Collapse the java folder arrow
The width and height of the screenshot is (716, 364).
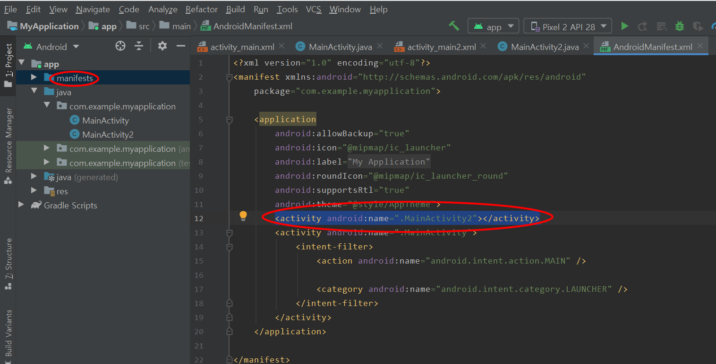click(34, 91)
